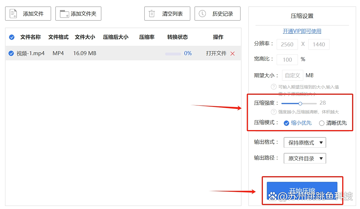Delete 视频-1.mp4 using the red X
The image size is (360, 209).
point(232,53)
